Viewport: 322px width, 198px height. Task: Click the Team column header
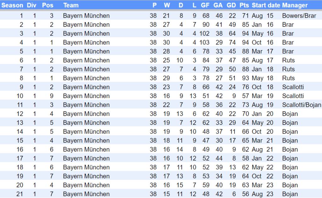[x=71, y=5]
